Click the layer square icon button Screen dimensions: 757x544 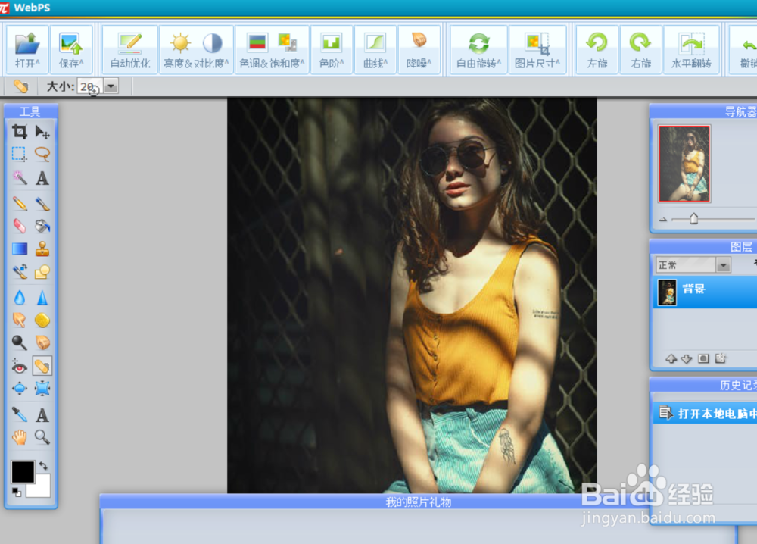pyautogui.click(x=703, y=358)
